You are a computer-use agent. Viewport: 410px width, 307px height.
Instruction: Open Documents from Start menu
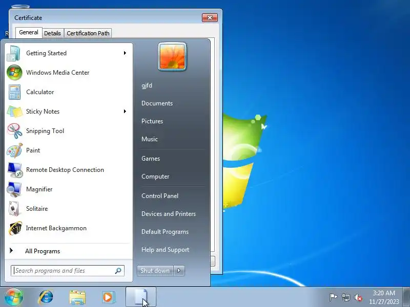pos(157,103)
